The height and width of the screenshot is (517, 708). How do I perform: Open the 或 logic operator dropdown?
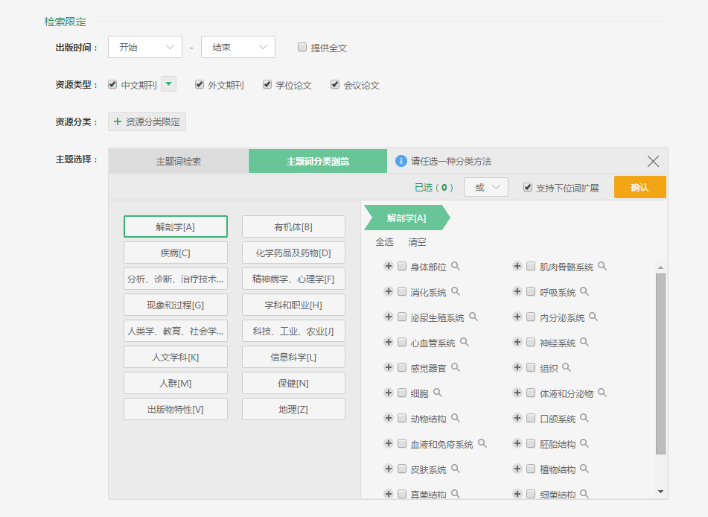coord(486,187)
